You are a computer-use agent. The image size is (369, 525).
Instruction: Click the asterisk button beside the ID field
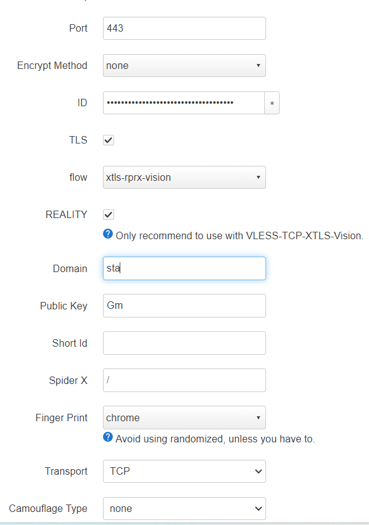(x=272, y=103)
